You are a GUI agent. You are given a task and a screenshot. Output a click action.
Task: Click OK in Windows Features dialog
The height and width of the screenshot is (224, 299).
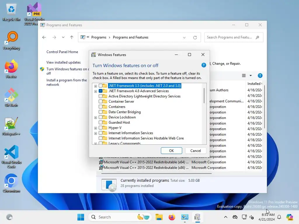point(171,151)
